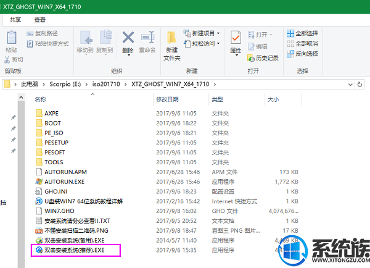Select 不懂安装扫描二维码.PNG file
This screenshot has width=370, height=268.
(72, 230)
